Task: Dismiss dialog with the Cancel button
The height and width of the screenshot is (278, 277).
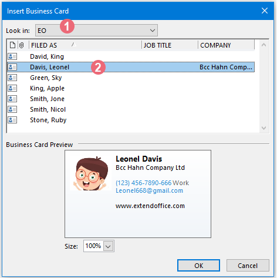Action: [248, 266]
